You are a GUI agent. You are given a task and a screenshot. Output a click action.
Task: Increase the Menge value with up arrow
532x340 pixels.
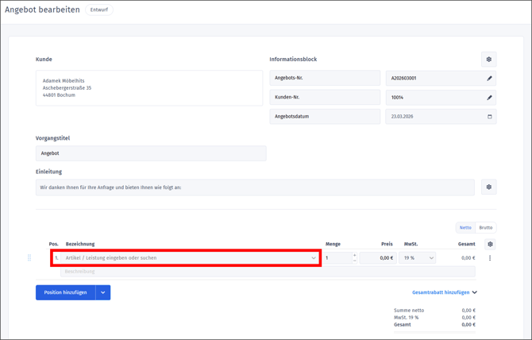click(354, 256)
